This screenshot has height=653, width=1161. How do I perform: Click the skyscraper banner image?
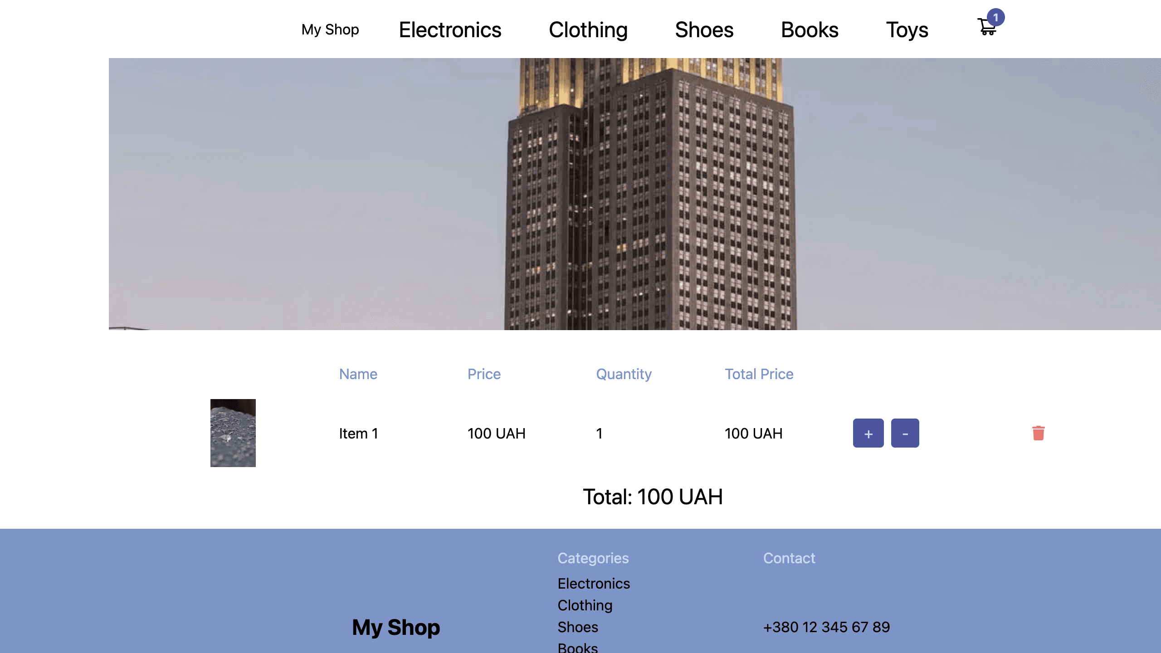[x=635, y=194]
